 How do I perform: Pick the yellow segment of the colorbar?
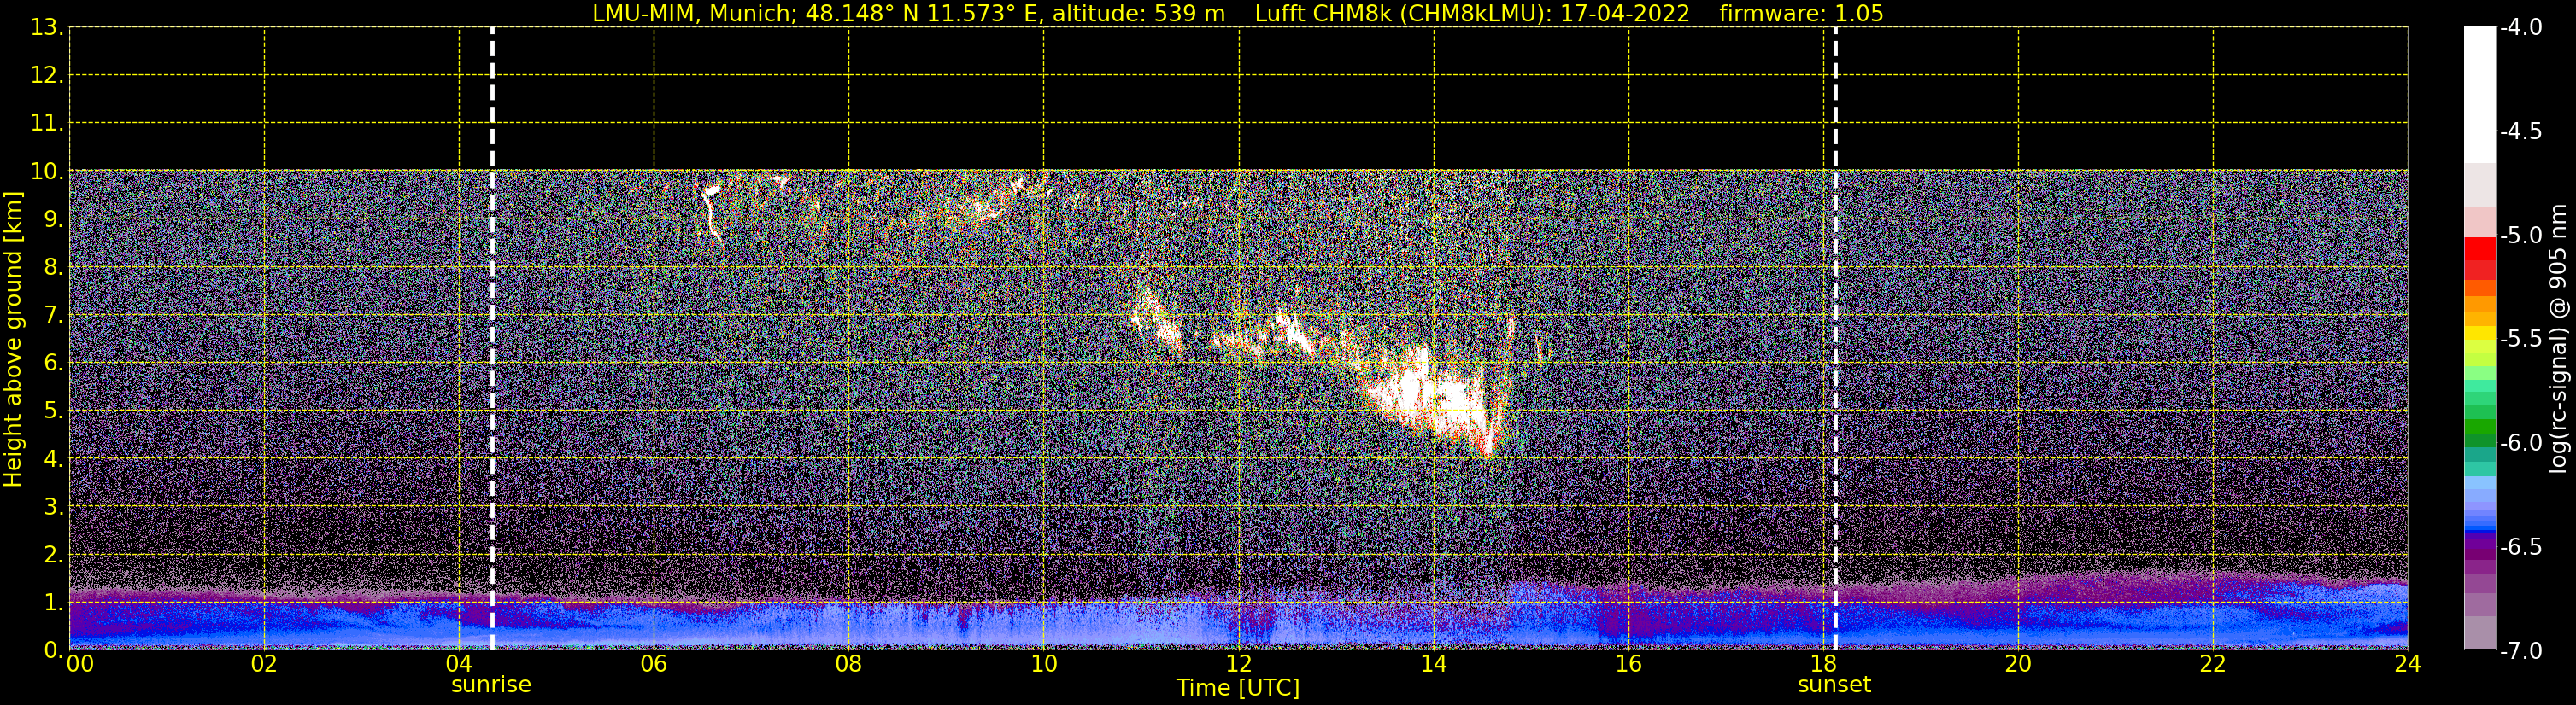pos(2479,334)
